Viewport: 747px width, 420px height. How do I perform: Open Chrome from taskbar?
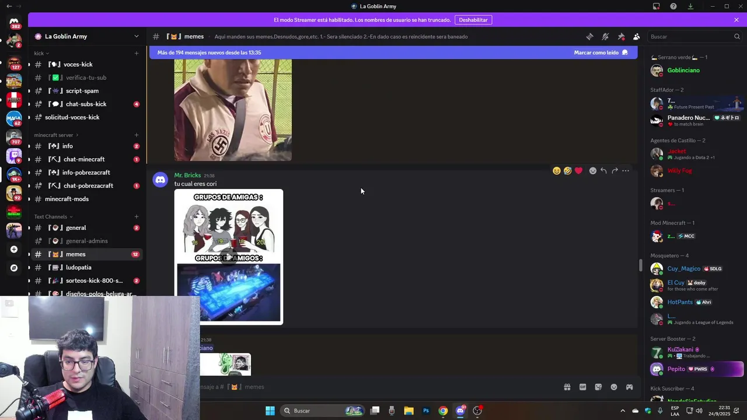[x=443, y=411]
